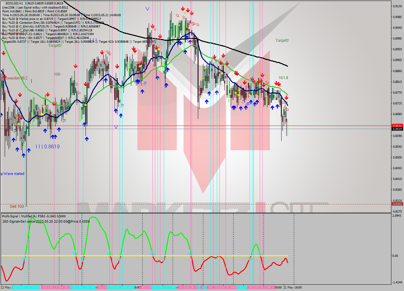The height and width of the screenshot is (291, 404).
Task: Click the 0.8365 price axis value
Action: (397, 189)
